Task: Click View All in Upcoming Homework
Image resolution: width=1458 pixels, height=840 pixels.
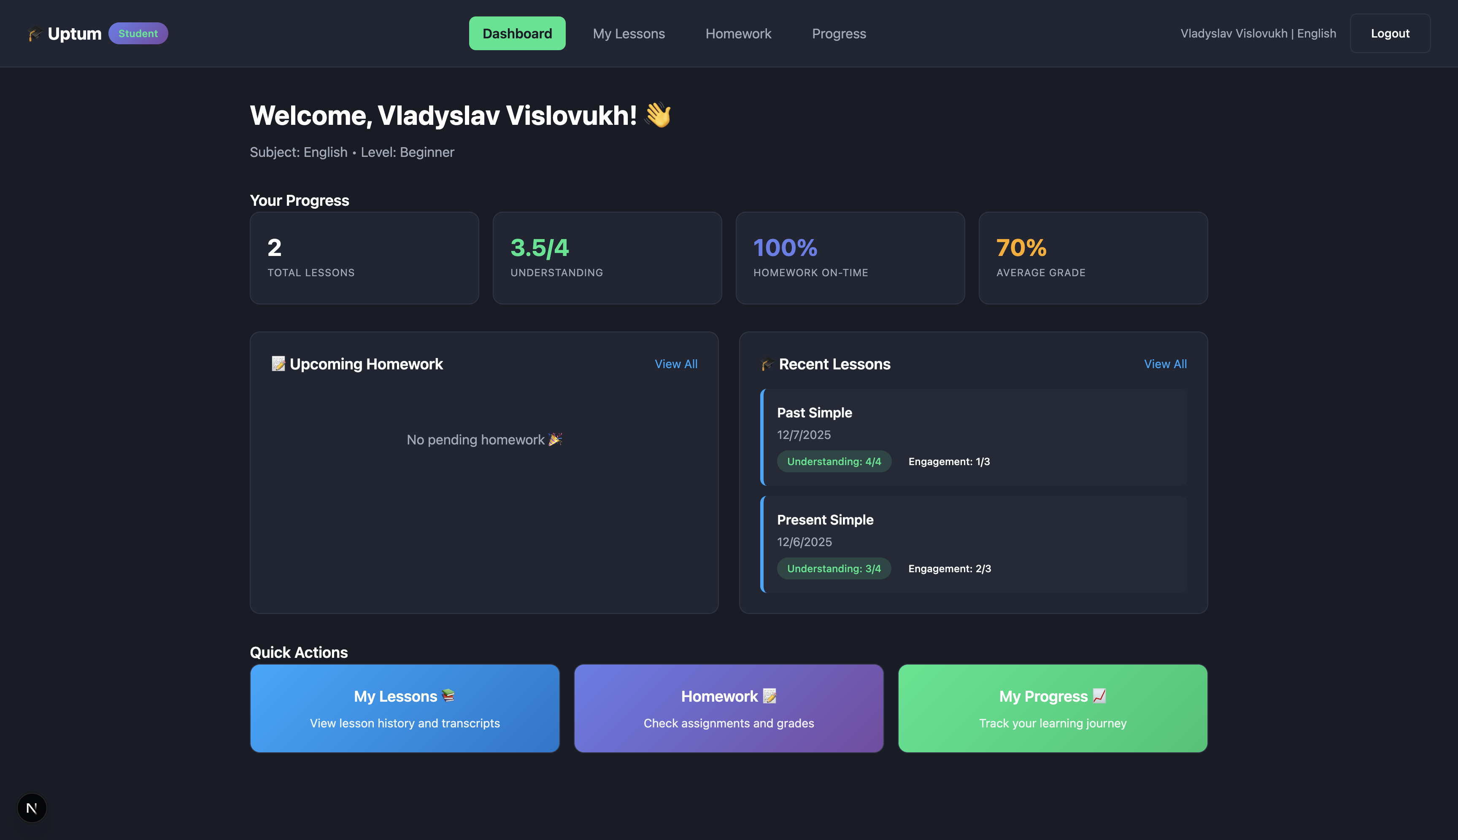Action: (676, 364)
